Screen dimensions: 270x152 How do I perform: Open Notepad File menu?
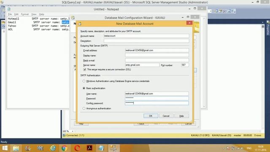pos(10,14)
